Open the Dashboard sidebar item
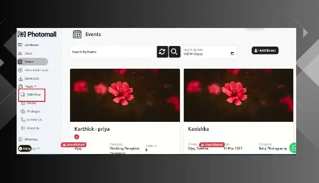This screenshot has height=183, width=319. point(28,45)
